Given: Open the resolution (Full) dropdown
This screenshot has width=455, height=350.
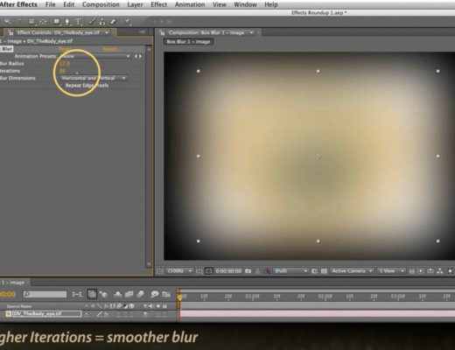Looking at the screenshot, I should tap(290, 271).
